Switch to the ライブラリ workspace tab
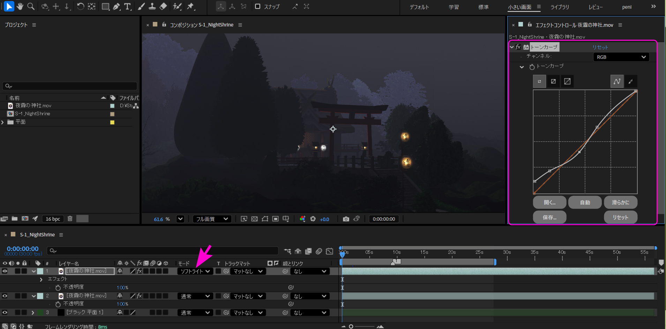Viewport: 666px width, 329px height. click(560, 7)
